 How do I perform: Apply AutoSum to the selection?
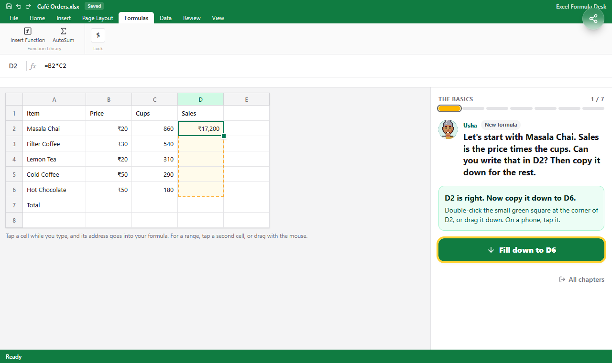click(63, 35)
